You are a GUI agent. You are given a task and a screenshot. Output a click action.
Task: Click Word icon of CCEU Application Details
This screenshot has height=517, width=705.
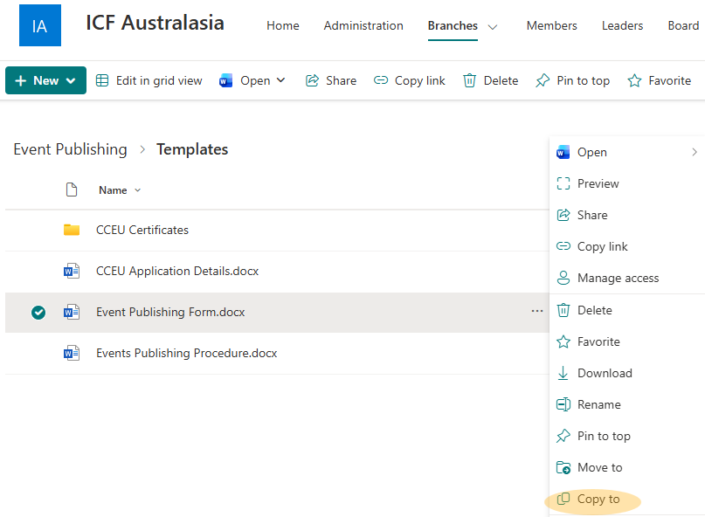click(x=72, y=271)
